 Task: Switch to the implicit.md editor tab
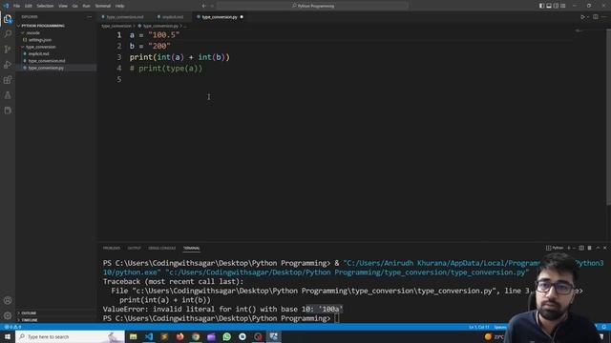172,17
